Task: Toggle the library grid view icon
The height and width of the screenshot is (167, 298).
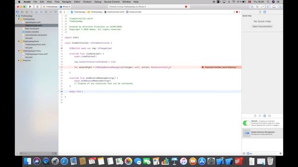Action: 244,154
